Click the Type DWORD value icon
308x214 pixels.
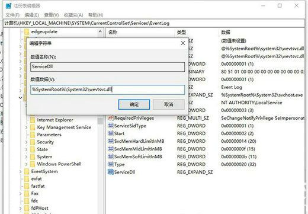pyautogui.click(x=111, y=164)
